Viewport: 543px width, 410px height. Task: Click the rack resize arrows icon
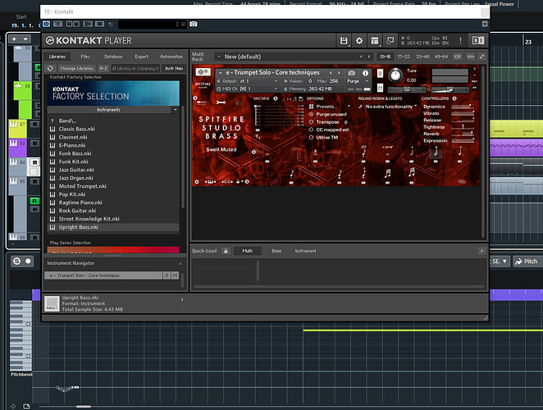click(x=481, y=57)
